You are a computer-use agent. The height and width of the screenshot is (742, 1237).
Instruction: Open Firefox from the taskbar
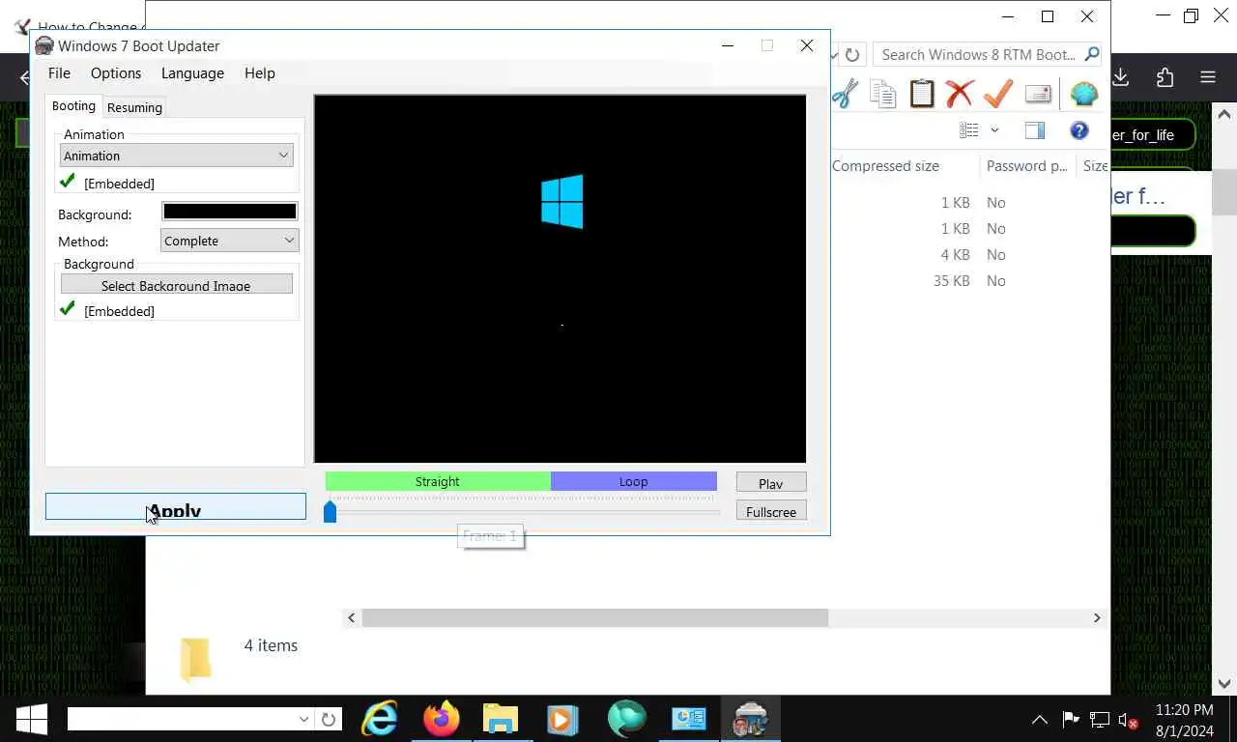(x=441, y=719)
